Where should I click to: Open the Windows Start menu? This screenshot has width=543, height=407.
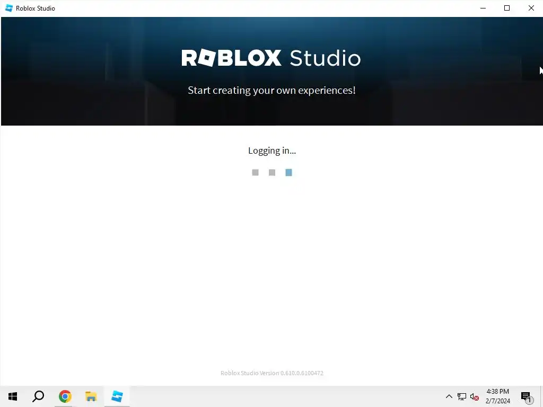pos(13,396)
